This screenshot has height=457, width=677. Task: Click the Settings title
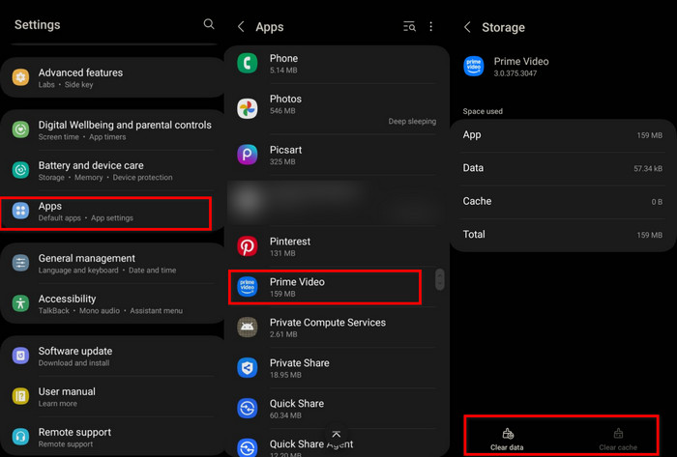[x=38, y=25]
